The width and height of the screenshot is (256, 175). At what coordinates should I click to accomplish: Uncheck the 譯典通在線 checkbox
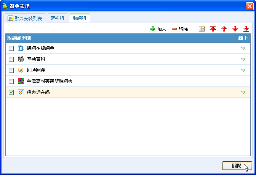click(11, 92)
